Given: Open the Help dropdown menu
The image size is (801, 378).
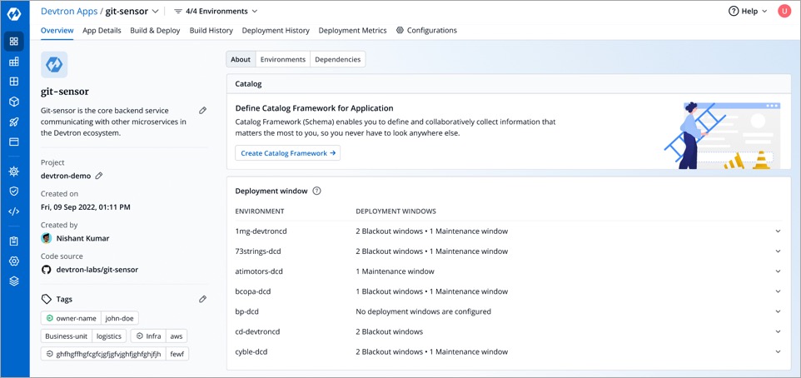Looking at the screenshot, I should click(748, 11).
